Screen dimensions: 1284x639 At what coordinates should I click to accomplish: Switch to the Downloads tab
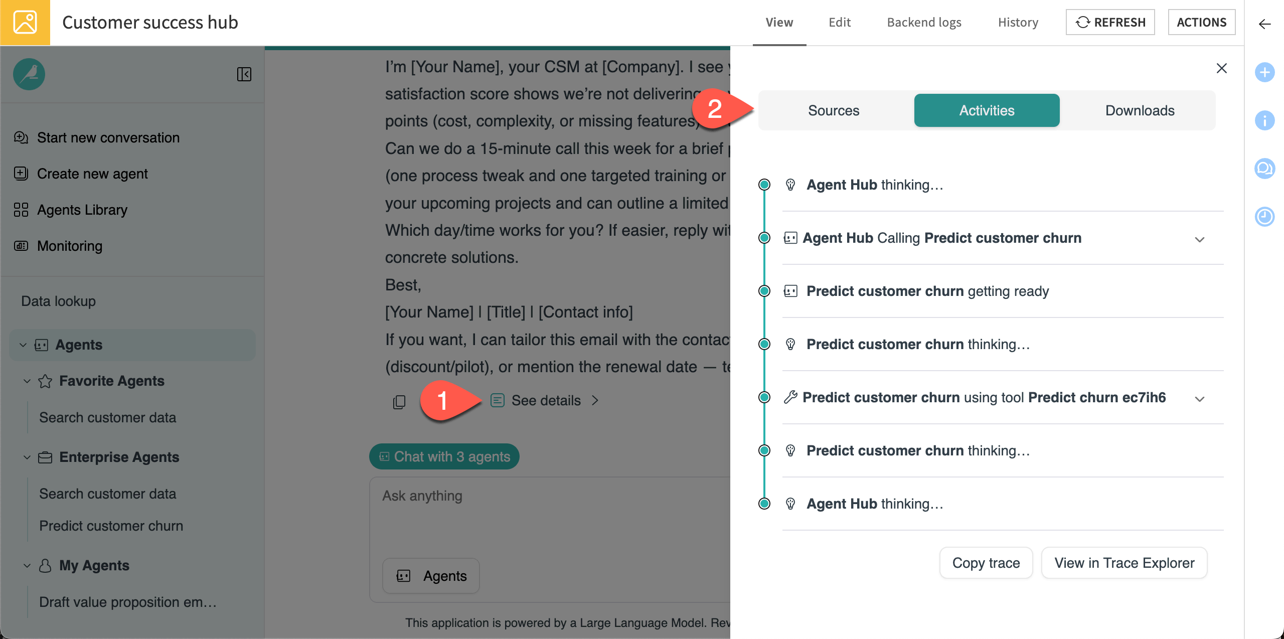[x=1140, y=110]
